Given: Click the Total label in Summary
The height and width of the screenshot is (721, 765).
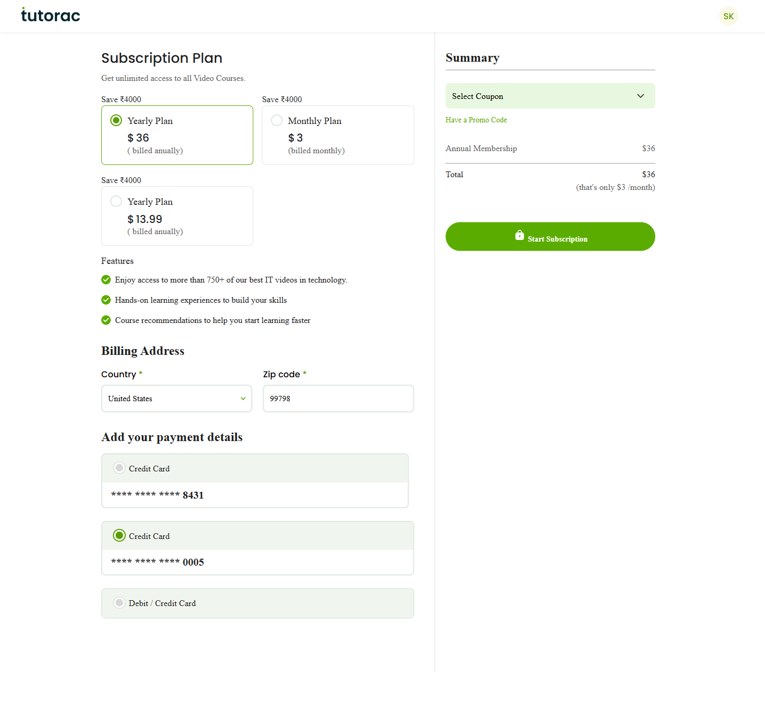Looking at the screenshot, I should (454, 175).
